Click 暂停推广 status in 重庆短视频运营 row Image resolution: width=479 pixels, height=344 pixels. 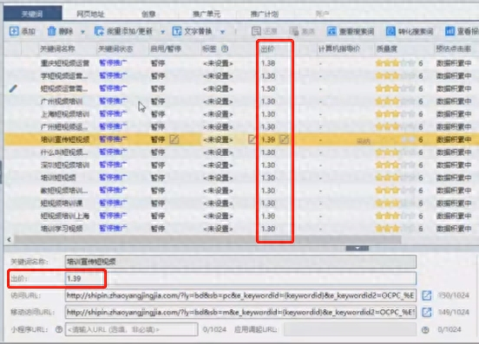coord(113,63)
